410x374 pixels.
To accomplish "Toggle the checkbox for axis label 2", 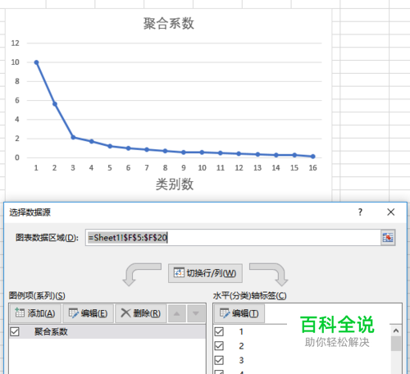I will pos(219,346).
